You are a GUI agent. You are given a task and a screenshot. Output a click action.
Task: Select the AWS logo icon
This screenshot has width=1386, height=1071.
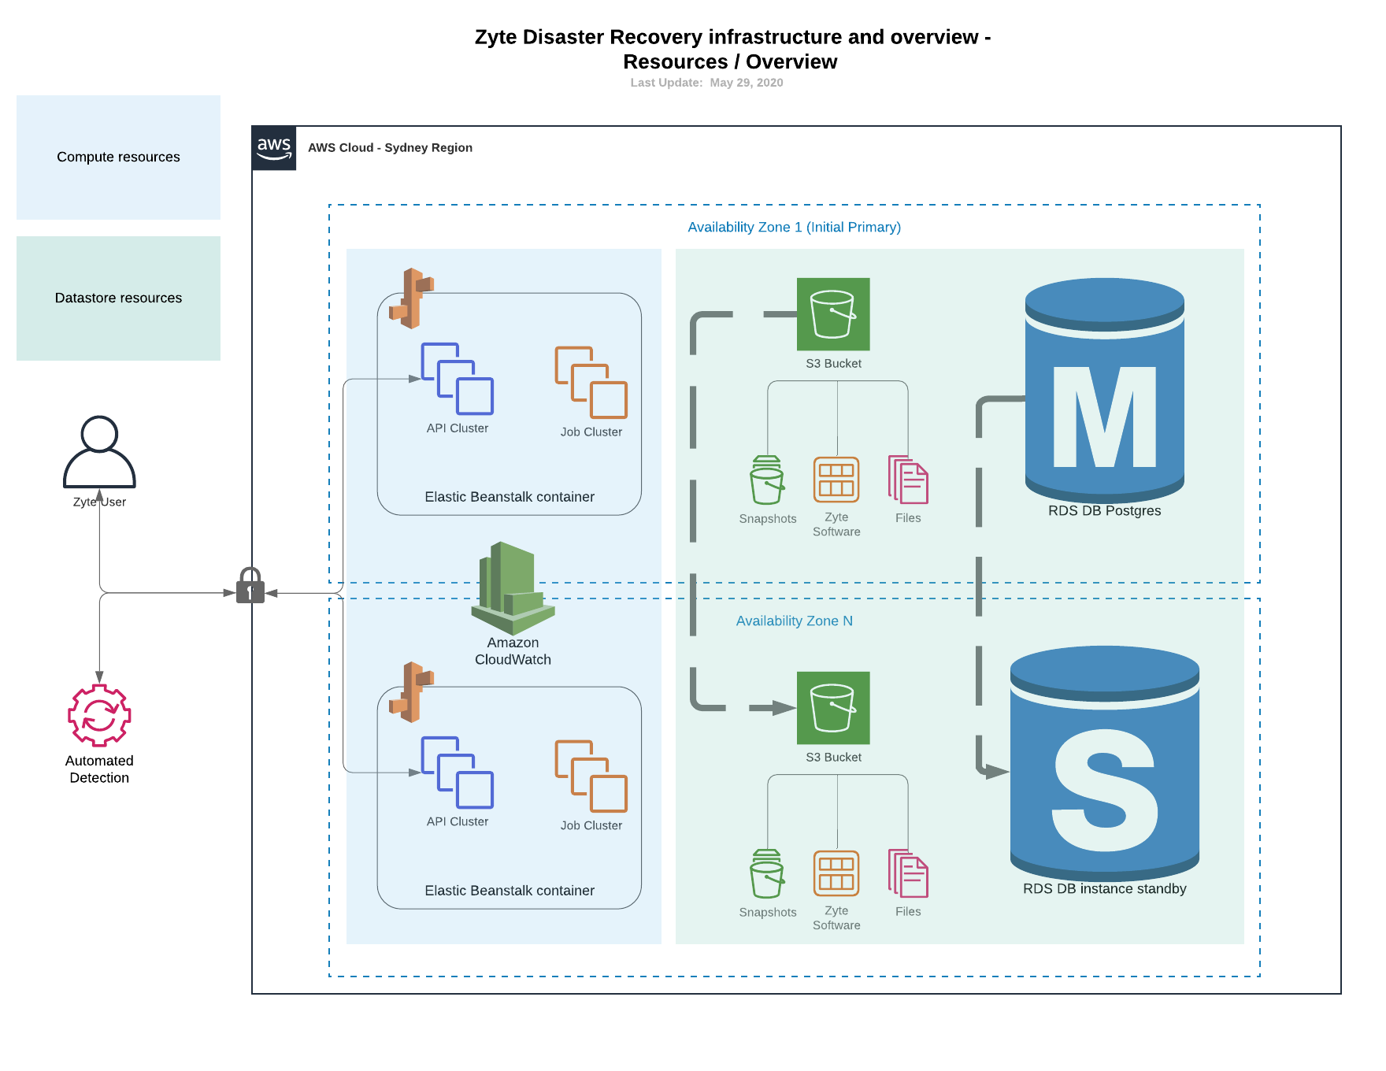[274, 147]
